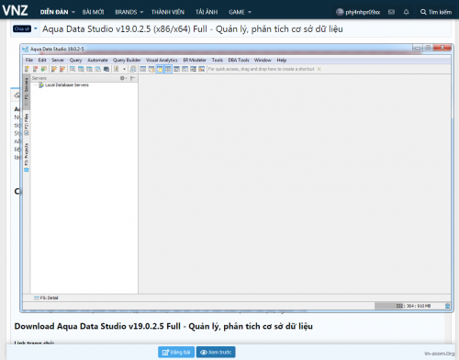The width and height of the screenshot is (459, 360).
Task: Click the Servers panel pin icon
Action: [132, 78]
